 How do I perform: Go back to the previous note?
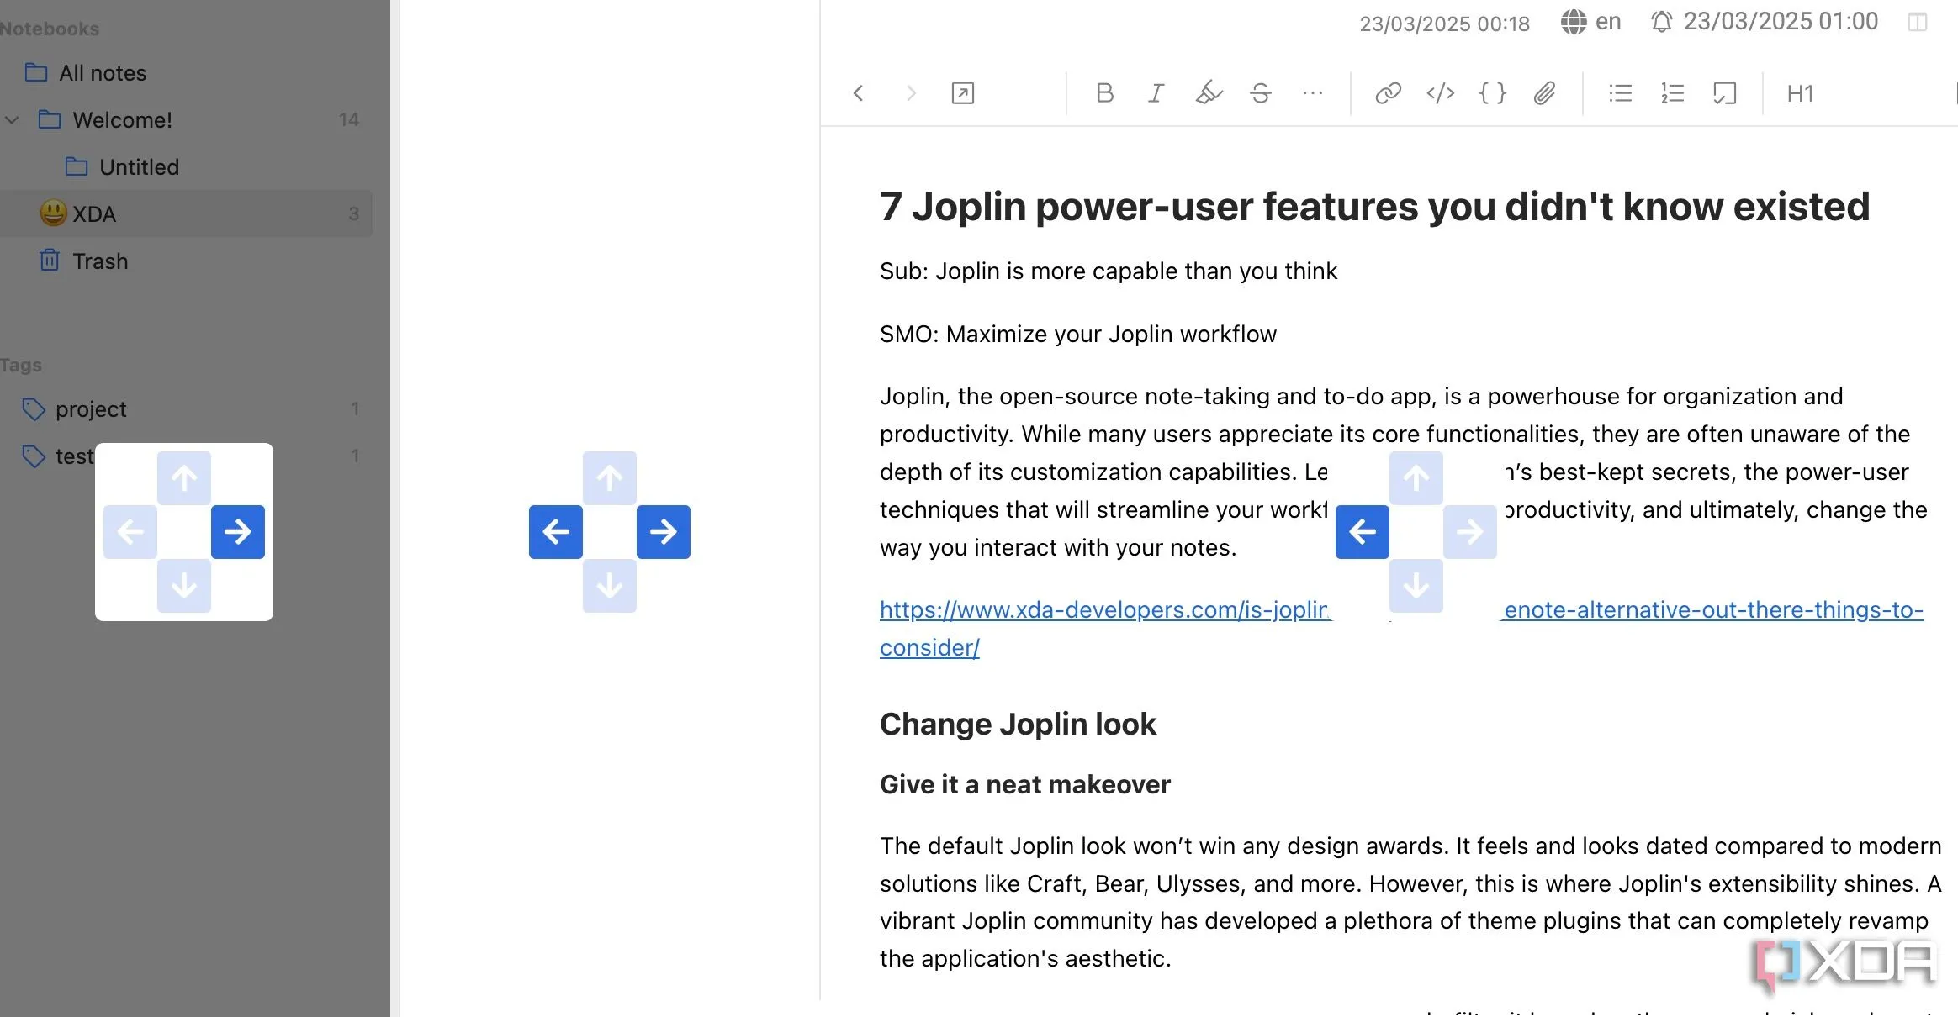pos(858,93)
